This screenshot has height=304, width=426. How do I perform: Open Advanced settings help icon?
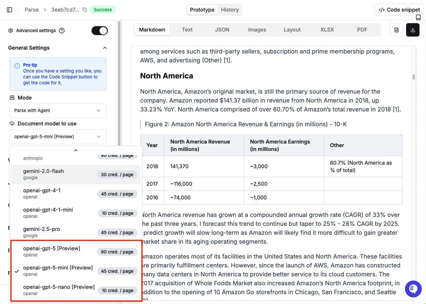62,31
